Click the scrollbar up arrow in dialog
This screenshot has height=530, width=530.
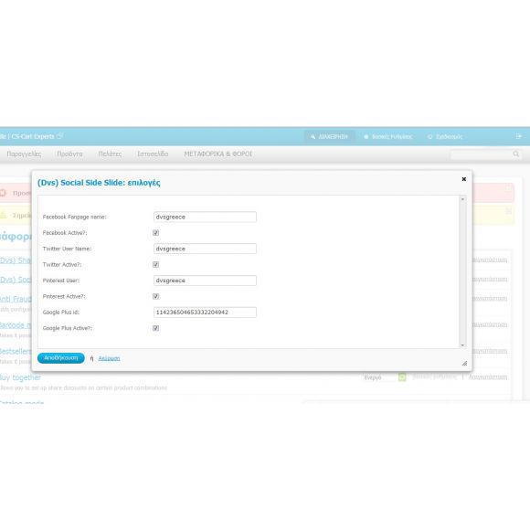click(x=462, y=199)
